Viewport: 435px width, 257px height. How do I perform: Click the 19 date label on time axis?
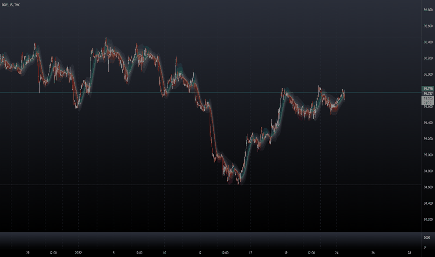pos(286,253)
